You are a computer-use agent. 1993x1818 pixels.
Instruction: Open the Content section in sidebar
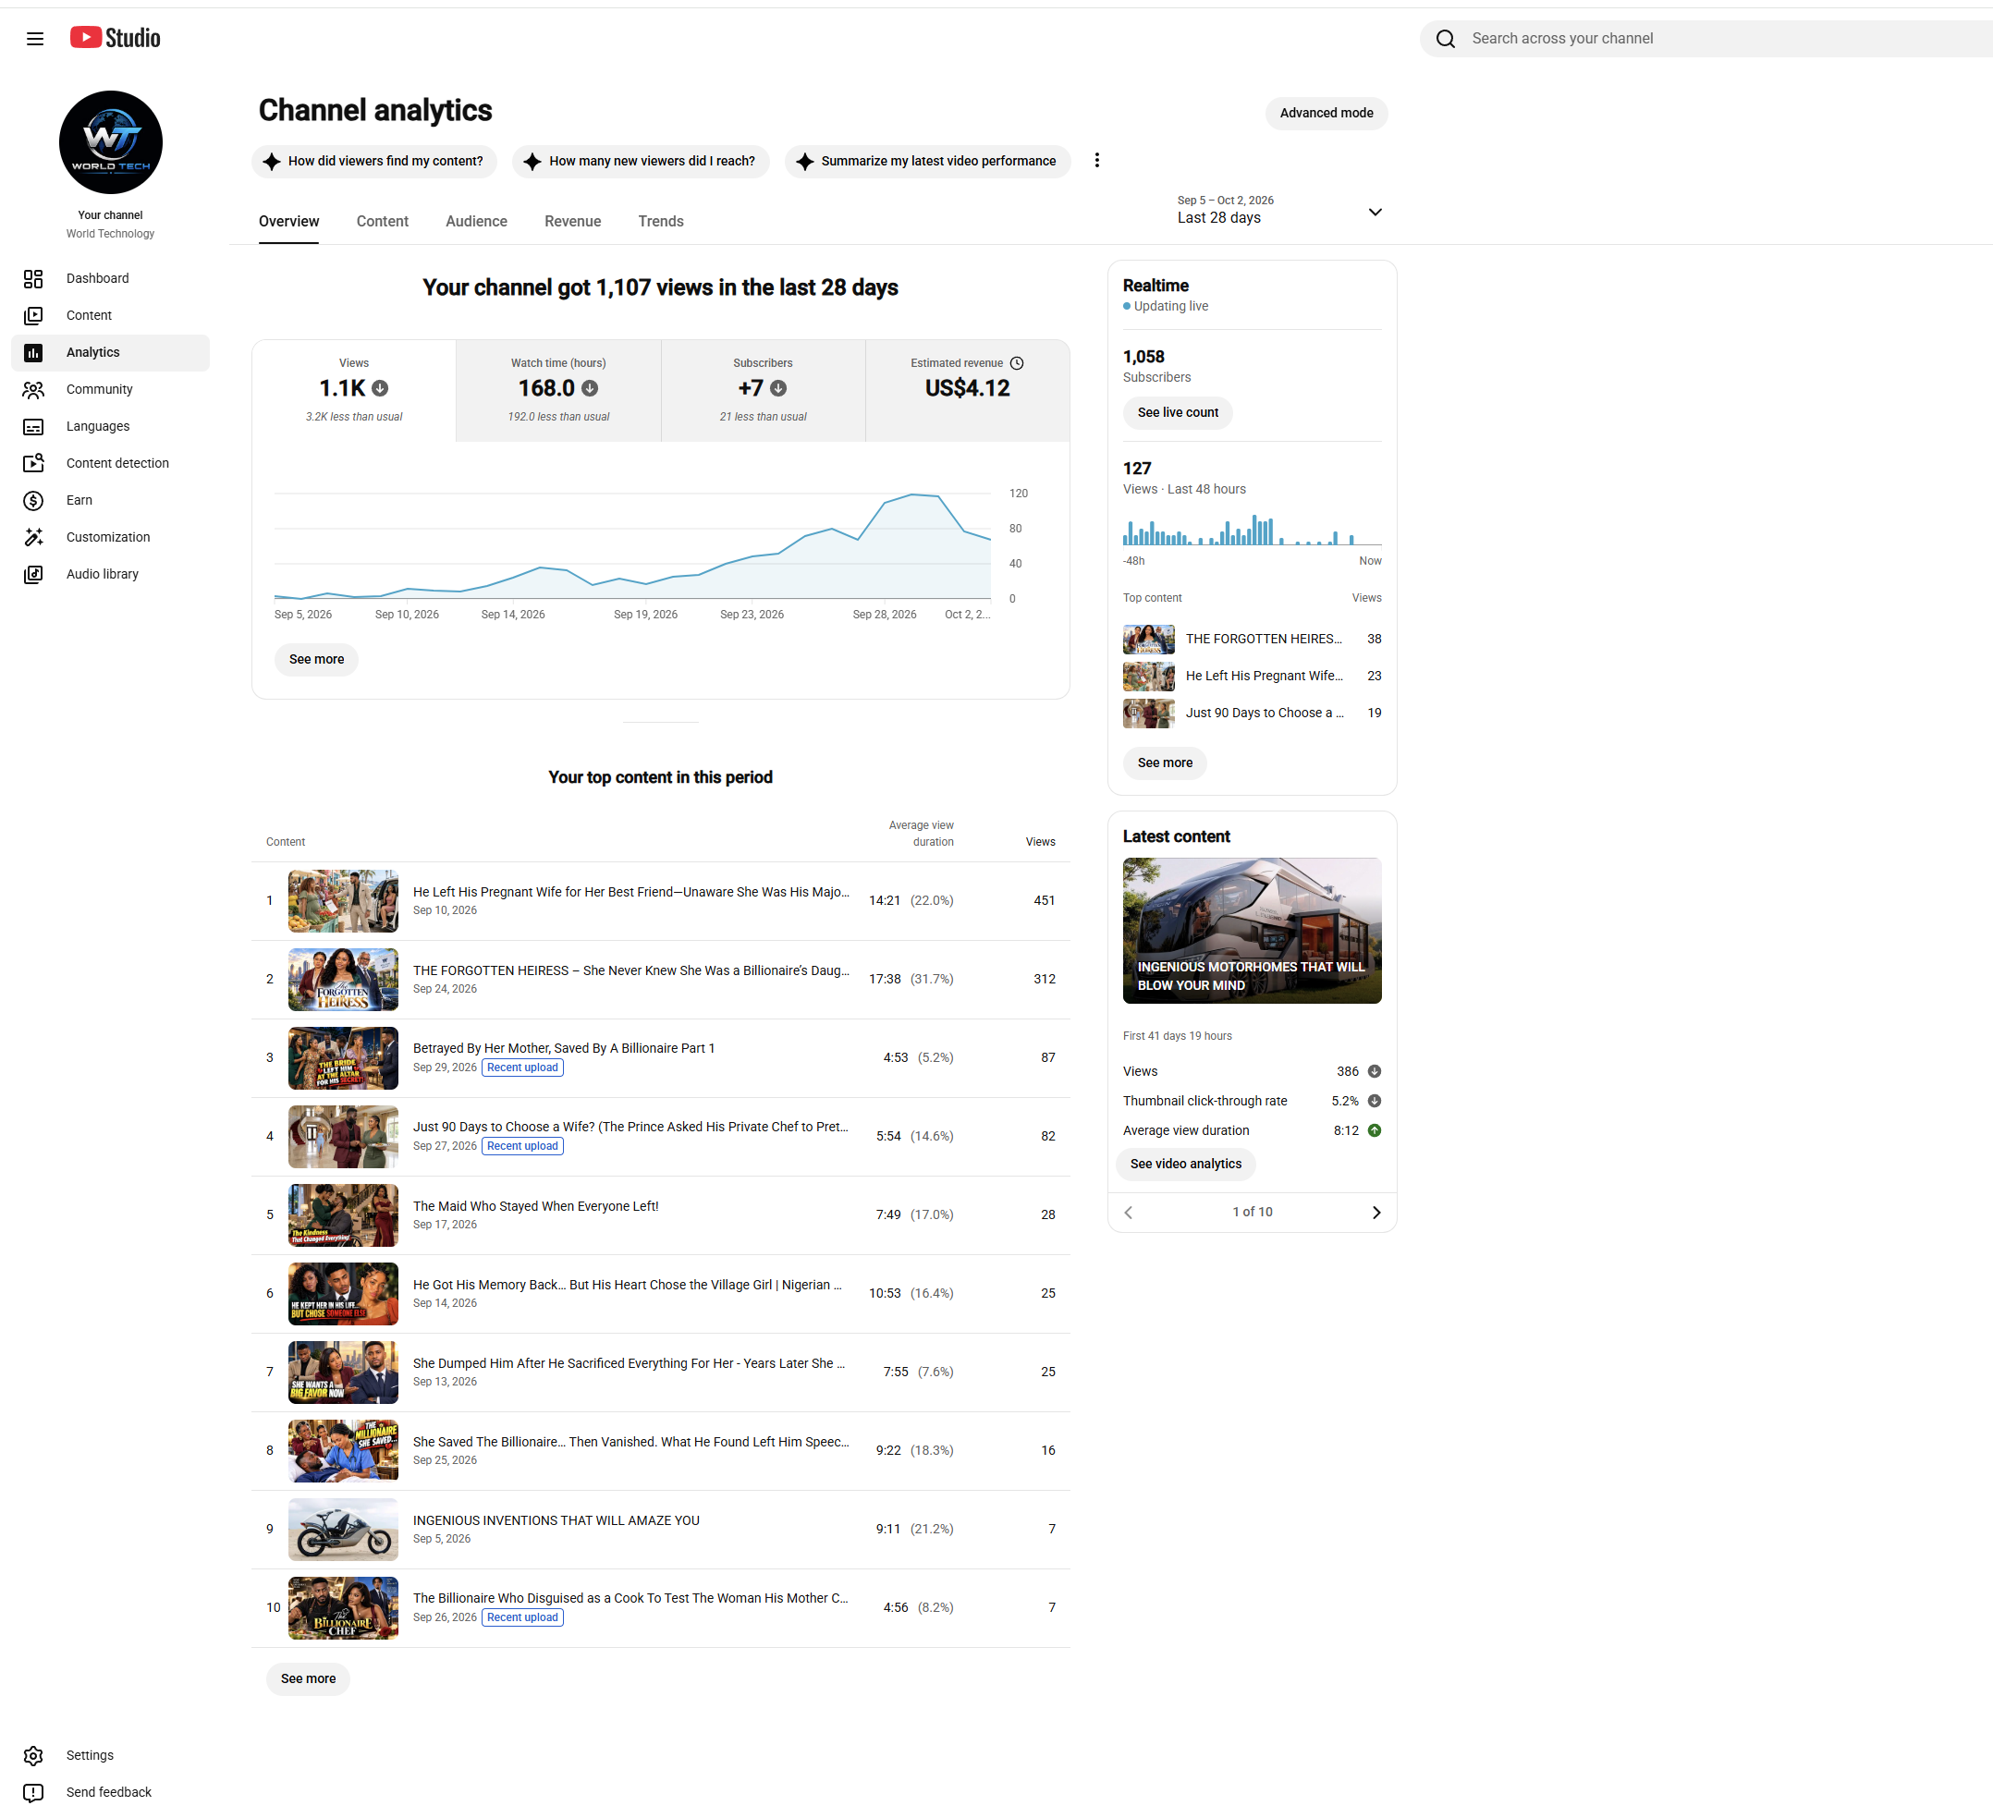pos(110,315)
